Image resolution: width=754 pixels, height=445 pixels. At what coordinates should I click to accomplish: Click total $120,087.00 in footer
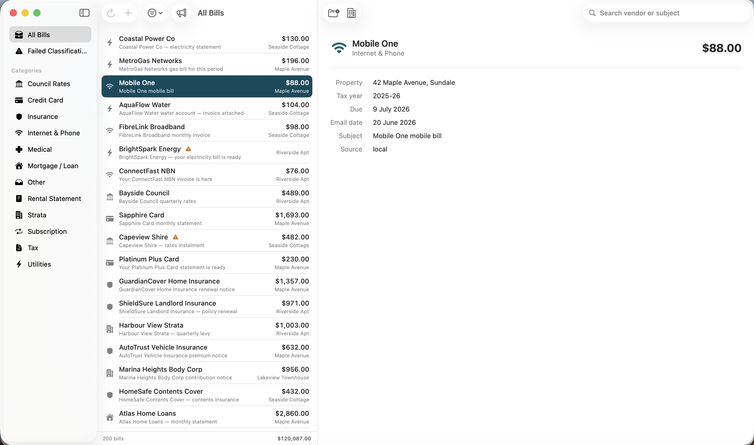294,438
